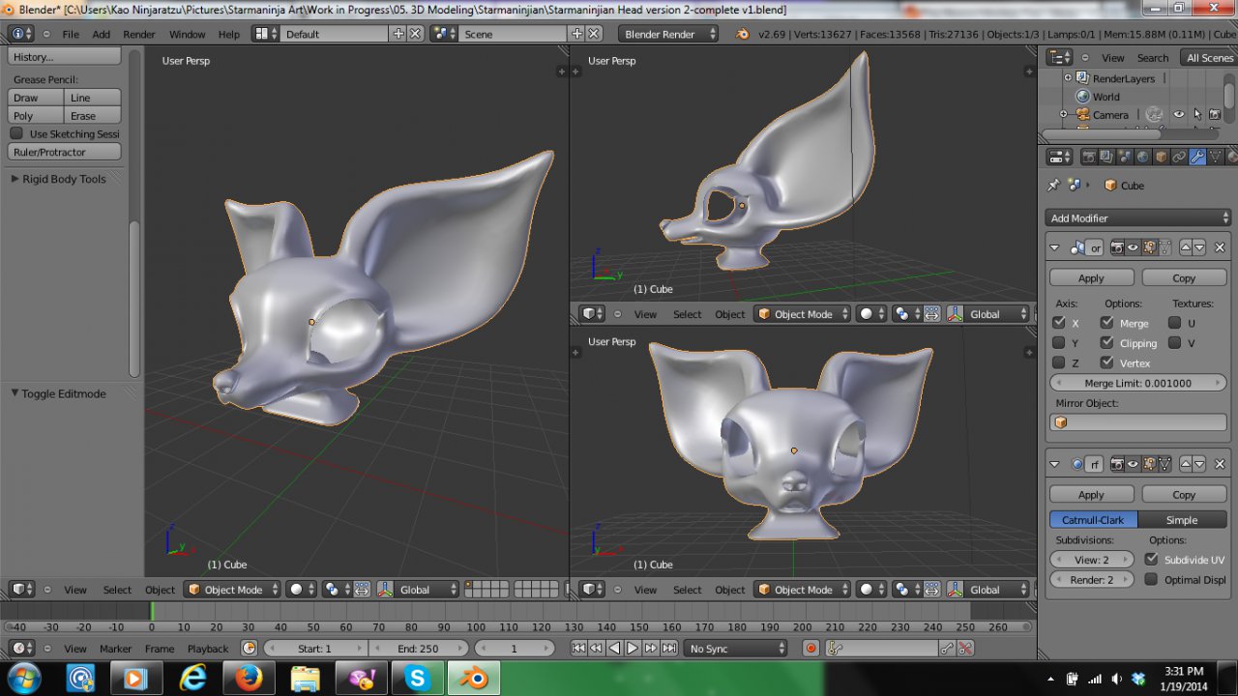
Task: Open the World properties tab icon
Action: pos(1142,157)
